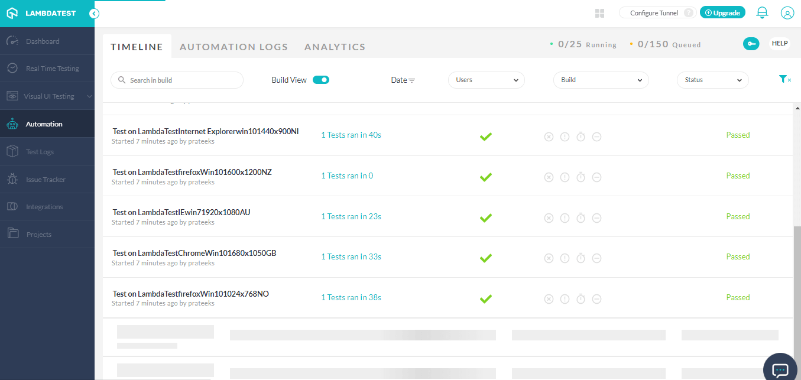Clear filters using the filter icon

coord(784,79)
